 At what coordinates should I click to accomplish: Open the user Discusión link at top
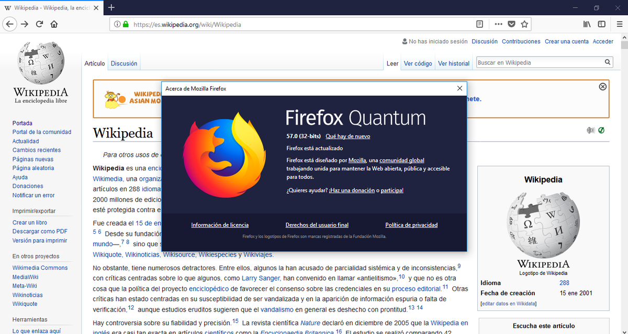click(485, 41)
